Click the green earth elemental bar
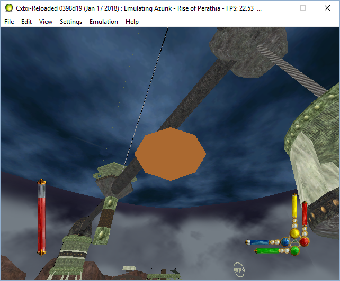Image resolution: width=340 pixels, height=281 pixels. [x=267, y=251]
